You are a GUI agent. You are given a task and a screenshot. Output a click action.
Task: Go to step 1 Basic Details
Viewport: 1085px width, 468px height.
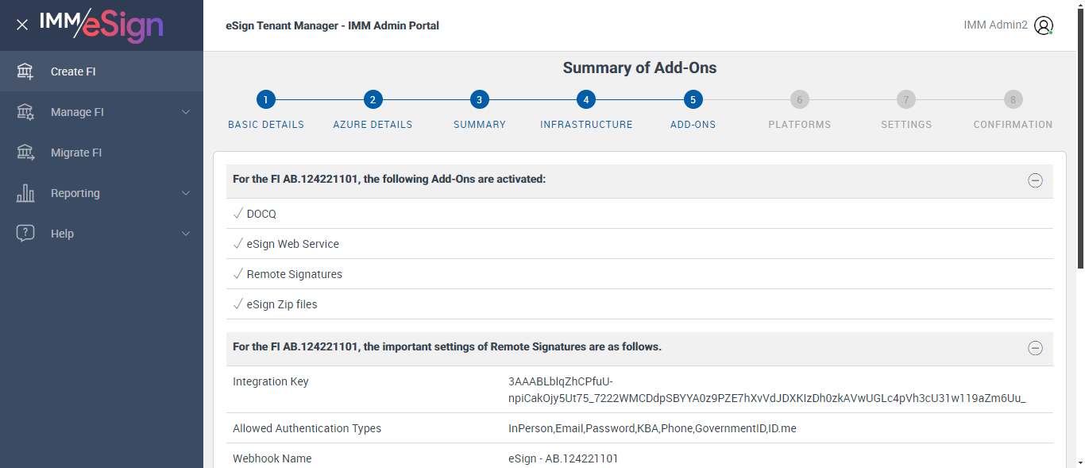(x=266, y=100)
